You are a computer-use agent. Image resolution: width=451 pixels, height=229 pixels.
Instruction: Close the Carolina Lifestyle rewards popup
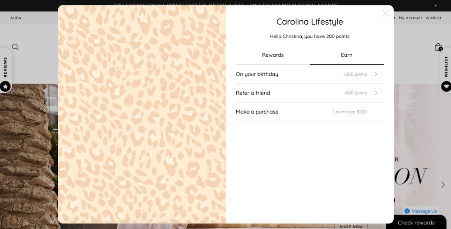(385, 14)
